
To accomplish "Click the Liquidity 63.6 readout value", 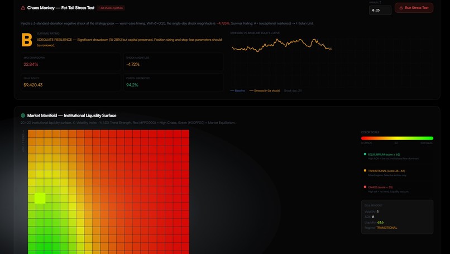I will (381, 222).
